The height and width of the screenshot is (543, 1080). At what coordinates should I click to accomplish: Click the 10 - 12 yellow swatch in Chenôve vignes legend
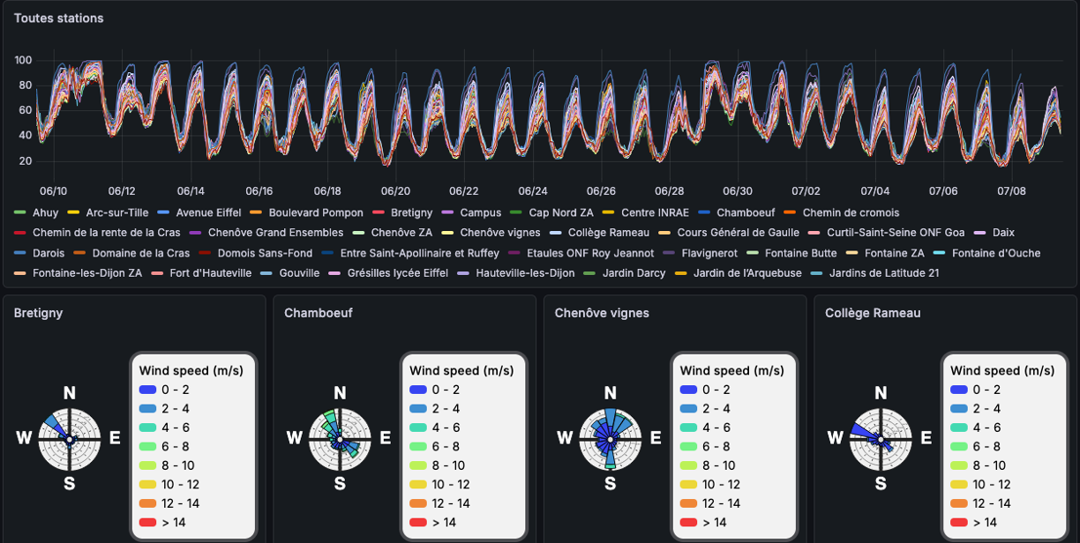pyautogui.click(x=688, y=485)
